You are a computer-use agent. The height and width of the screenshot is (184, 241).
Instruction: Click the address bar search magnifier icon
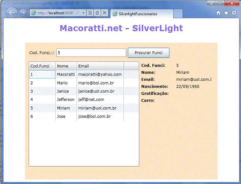(77, 13)
